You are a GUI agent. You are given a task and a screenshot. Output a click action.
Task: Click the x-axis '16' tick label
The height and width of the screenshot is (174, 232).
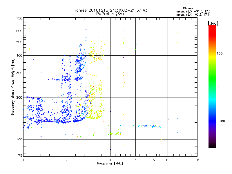197,160
